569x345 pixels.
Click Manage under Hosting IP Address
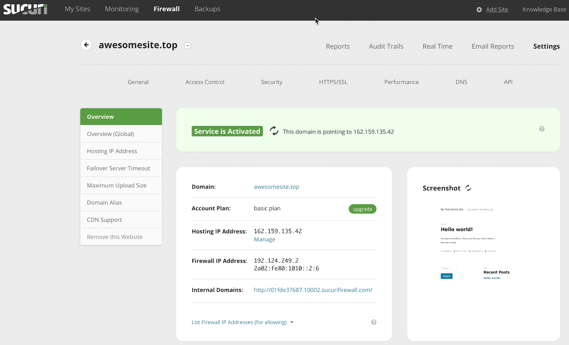tap(264, 239)
